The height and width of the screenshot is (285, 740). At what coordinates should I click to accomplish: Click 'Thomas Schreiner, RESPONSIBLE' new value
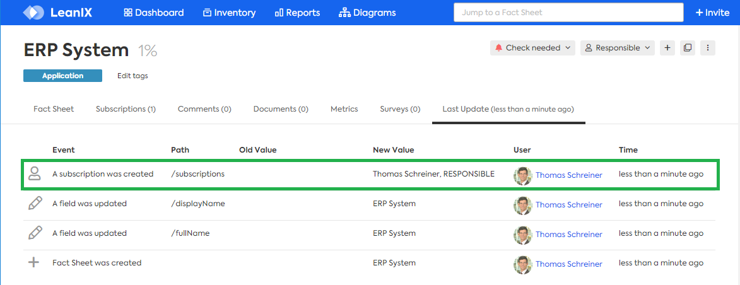[433, 174]
